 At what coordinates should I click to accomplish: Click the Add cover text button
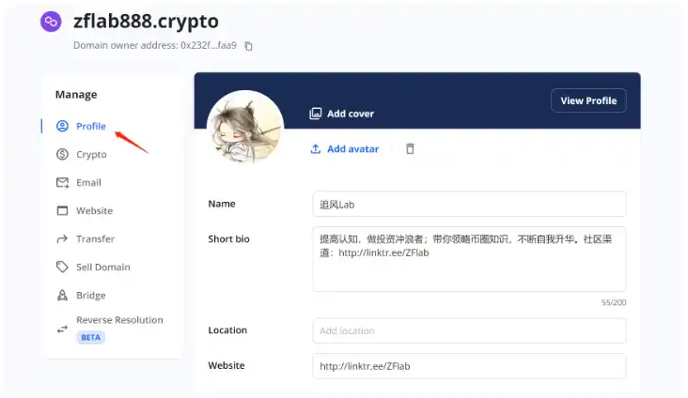[351, 114]
